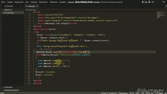
Task: Restore down the Visual Studio Code window
Action: coord(164,2)
